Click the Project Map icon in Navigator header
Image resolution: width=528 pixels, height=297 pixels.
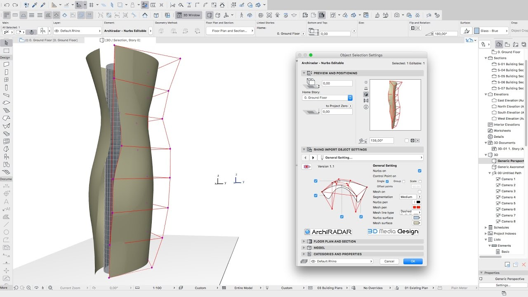499,44
